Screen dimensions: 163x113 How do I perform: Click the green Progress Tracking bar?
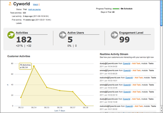(116, 9)
